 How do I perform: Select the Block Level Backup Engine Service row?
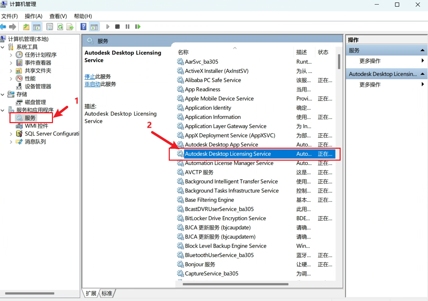click(256, 246)
